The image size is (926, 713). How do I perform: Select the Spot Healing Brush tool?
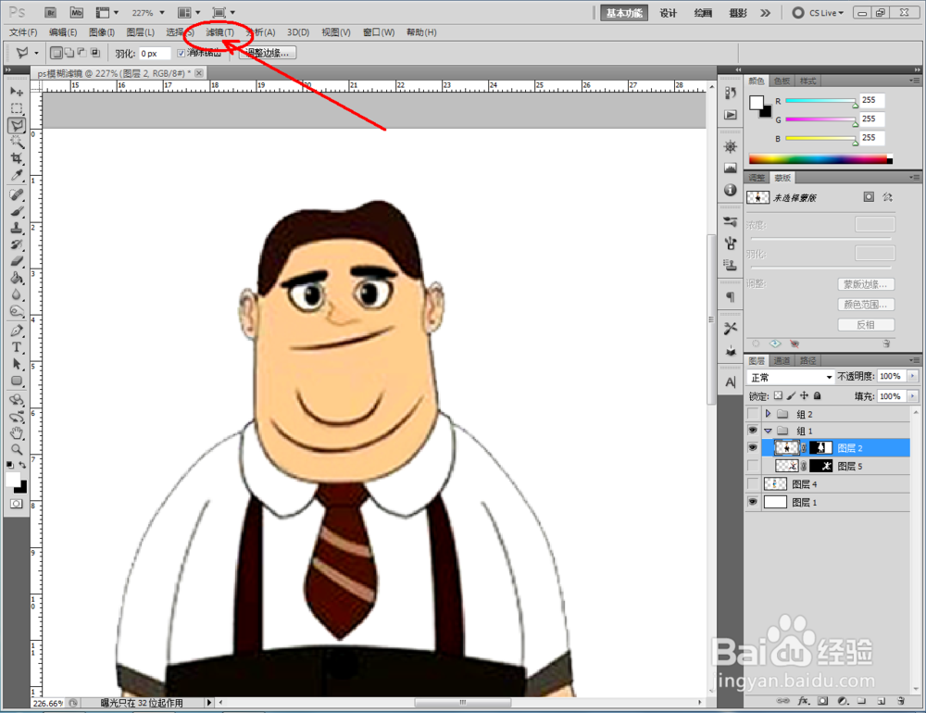[x=17, y=195]
